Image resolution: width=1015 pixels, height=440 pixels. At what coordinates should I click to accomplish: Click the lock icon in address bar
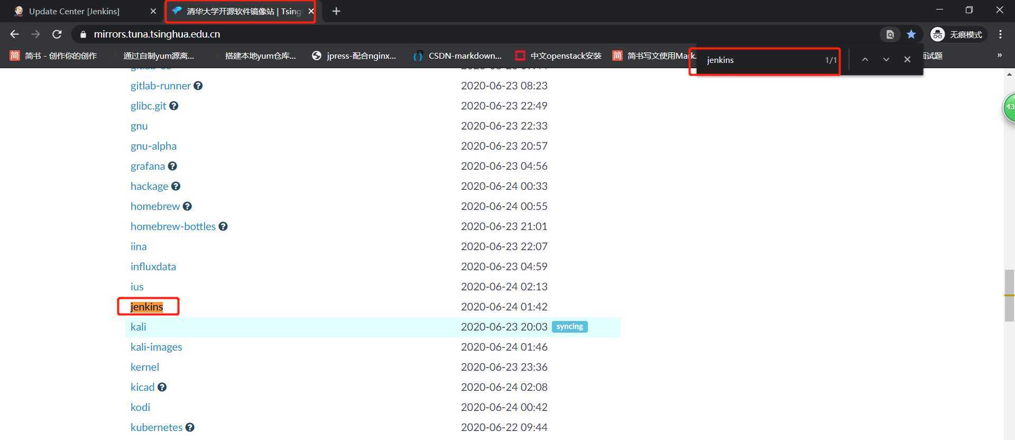click(83, 34)
